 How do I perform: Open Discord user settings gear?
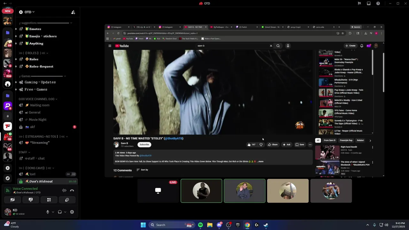pyautogui.click(x=72, y=212)
